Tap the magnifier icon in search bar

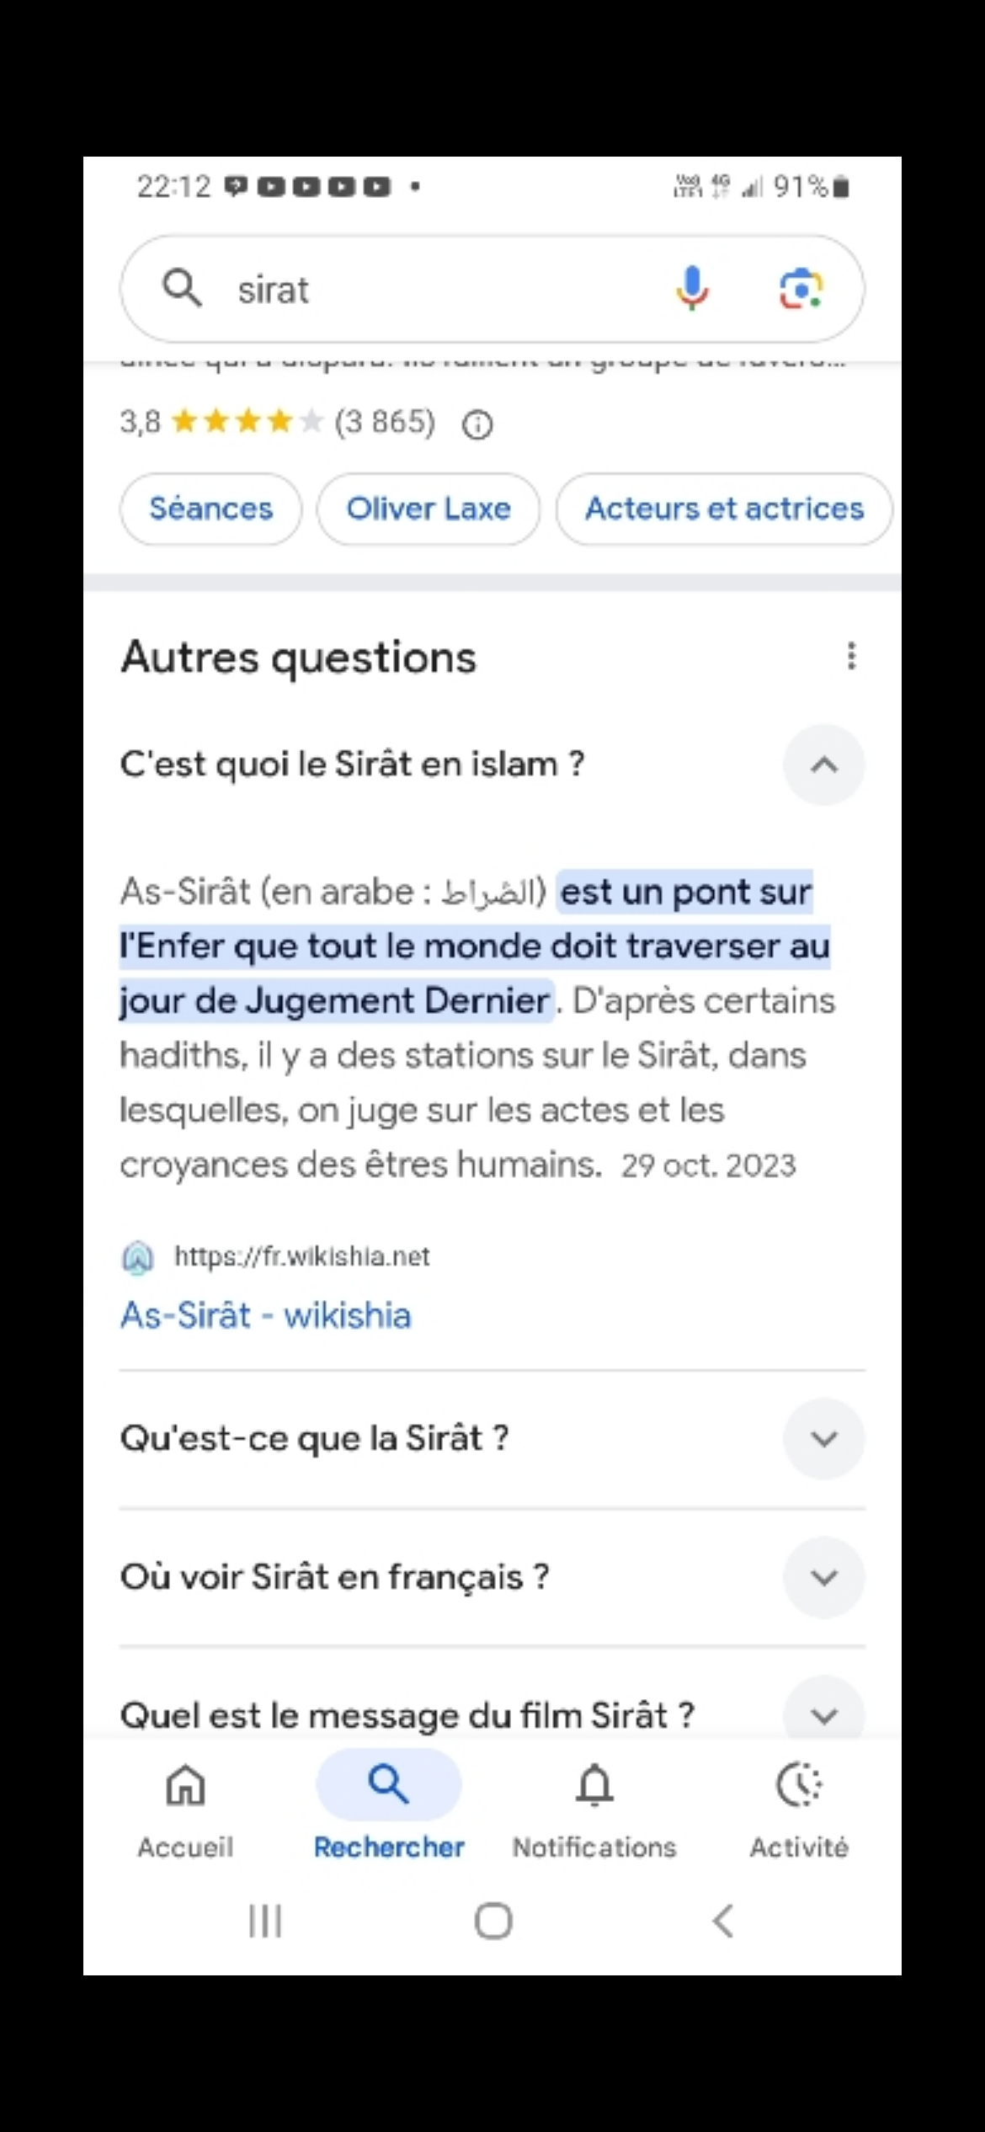[182, 288]
